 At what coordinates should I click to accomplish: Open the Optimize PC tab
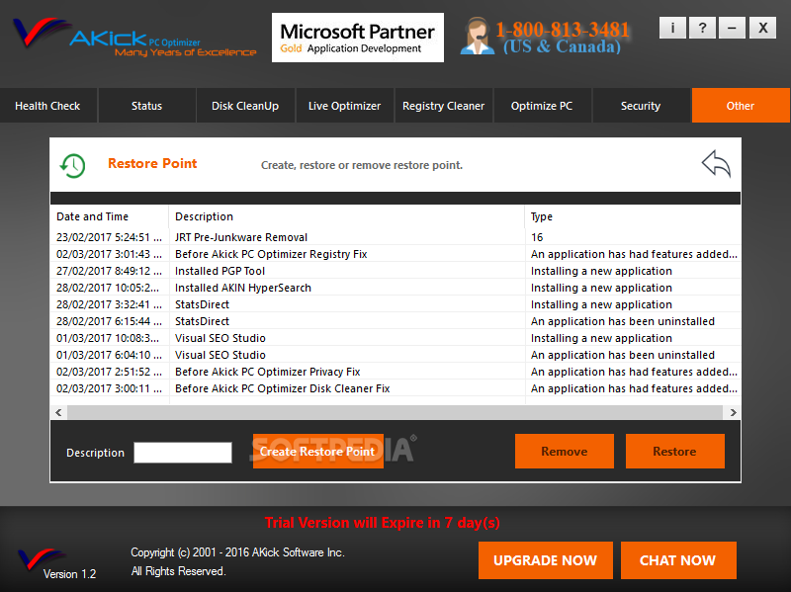click(542, 106)
